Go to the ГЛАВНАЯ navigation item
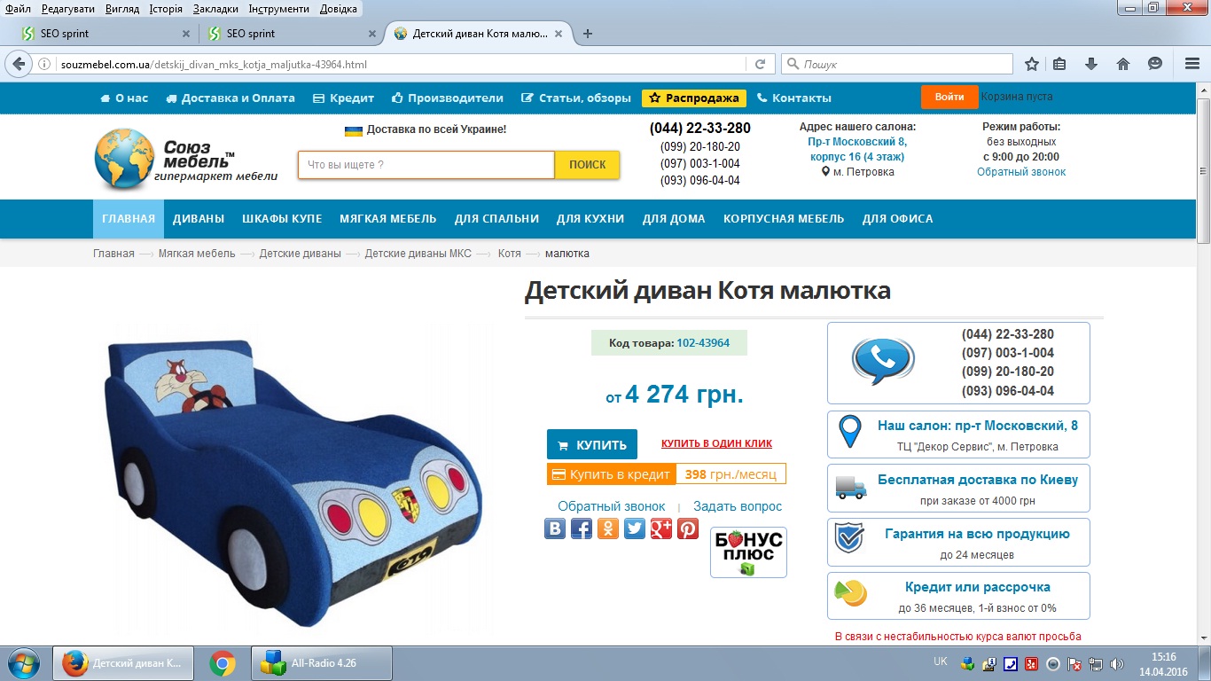 (129, 219)
